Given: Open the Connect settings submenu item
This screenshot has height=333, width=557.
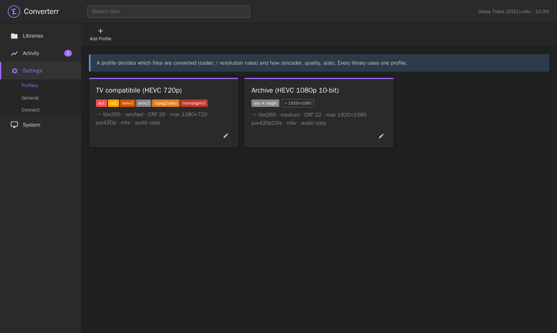Looking at the screenshot, I should pos(31,110).
